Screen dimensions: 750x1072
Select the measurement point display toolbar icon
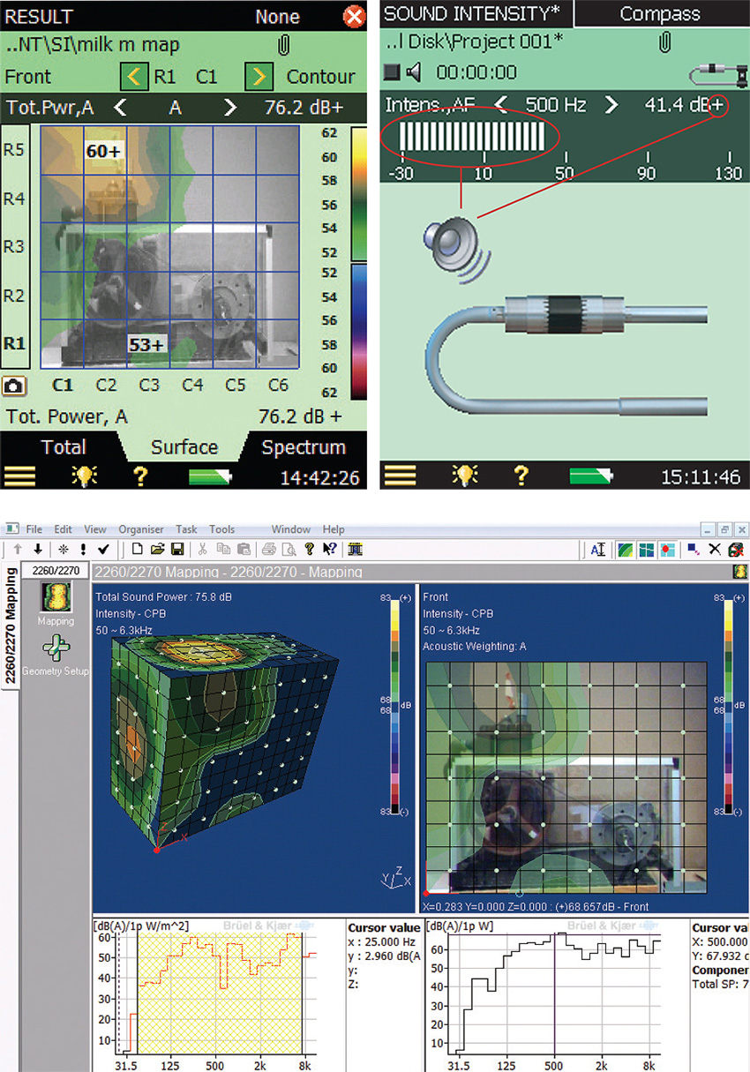pyautogui.click(x=666, y=549)
